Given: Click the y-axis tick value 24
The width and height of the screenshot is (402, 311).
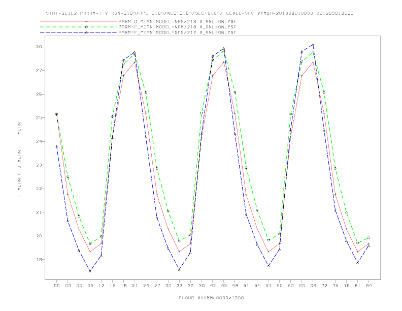Looking at the screenshot, I should (x=39, y=141).
